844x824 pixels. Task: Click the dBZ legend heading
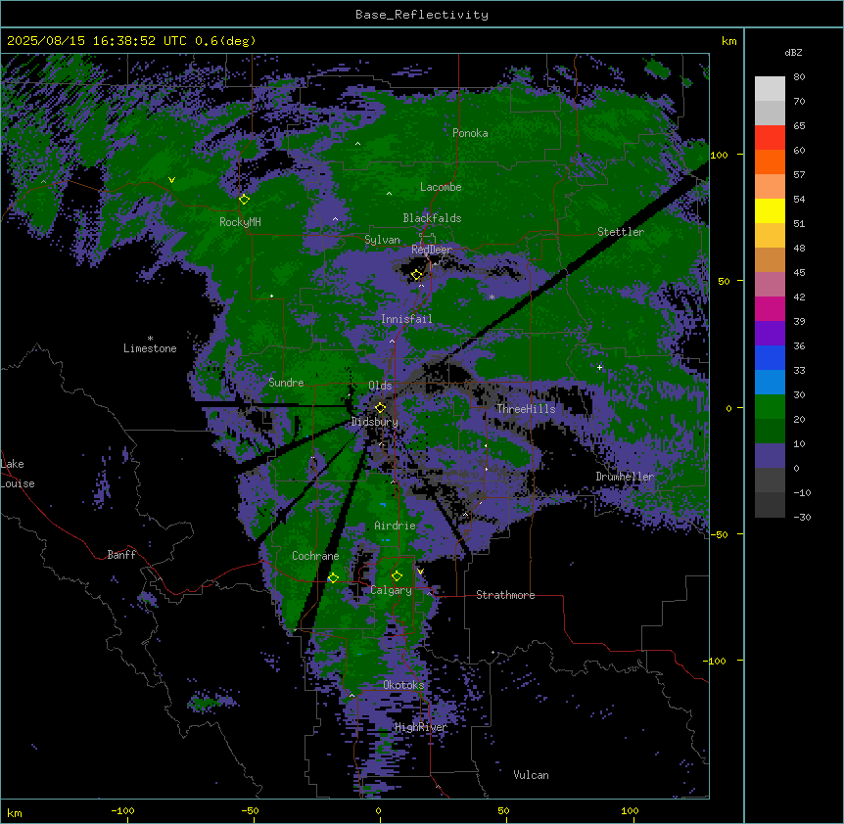click(x=793, y=53)
